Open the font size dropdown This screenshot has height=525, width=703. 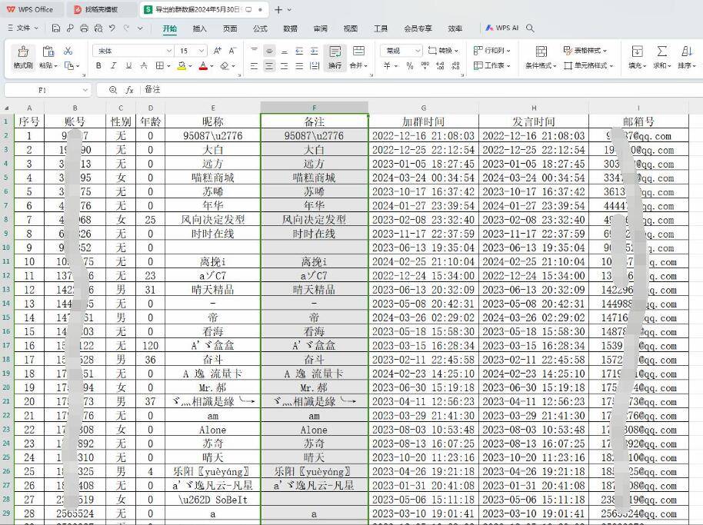(200, 51)
